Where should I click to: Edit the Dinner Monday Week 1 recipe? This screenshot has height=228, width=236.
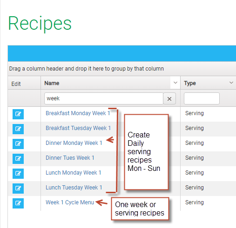click(18, 144)
